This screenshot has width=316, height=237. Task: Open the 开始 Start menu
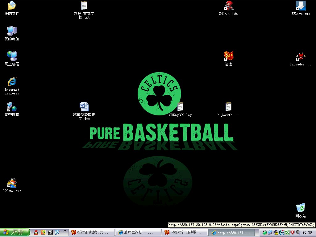pos(15,232)
